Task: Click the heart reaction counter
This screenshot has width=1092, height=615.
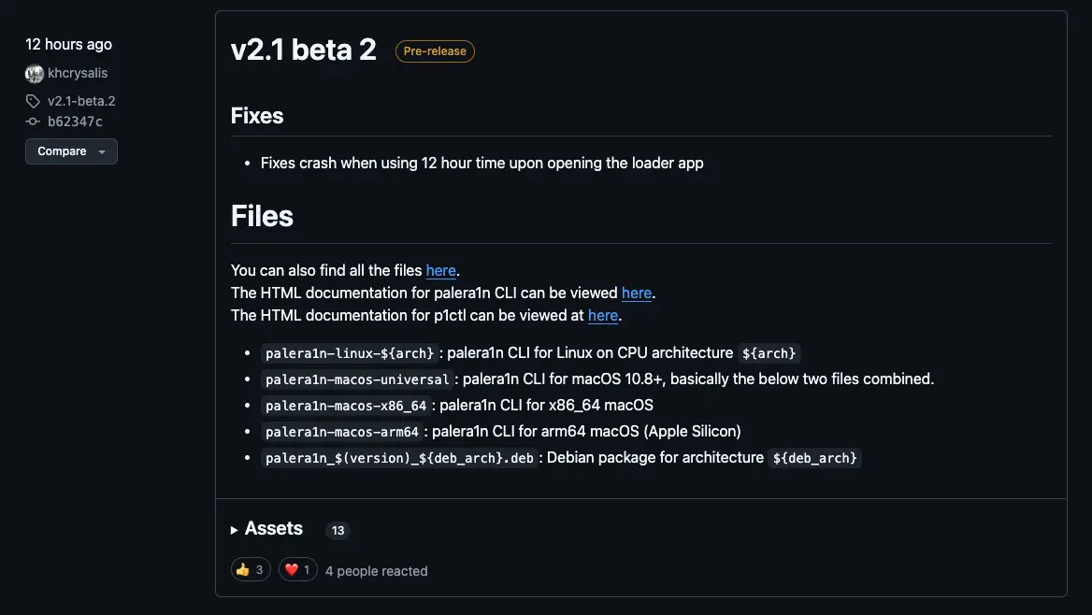Action: click(297, 568)
